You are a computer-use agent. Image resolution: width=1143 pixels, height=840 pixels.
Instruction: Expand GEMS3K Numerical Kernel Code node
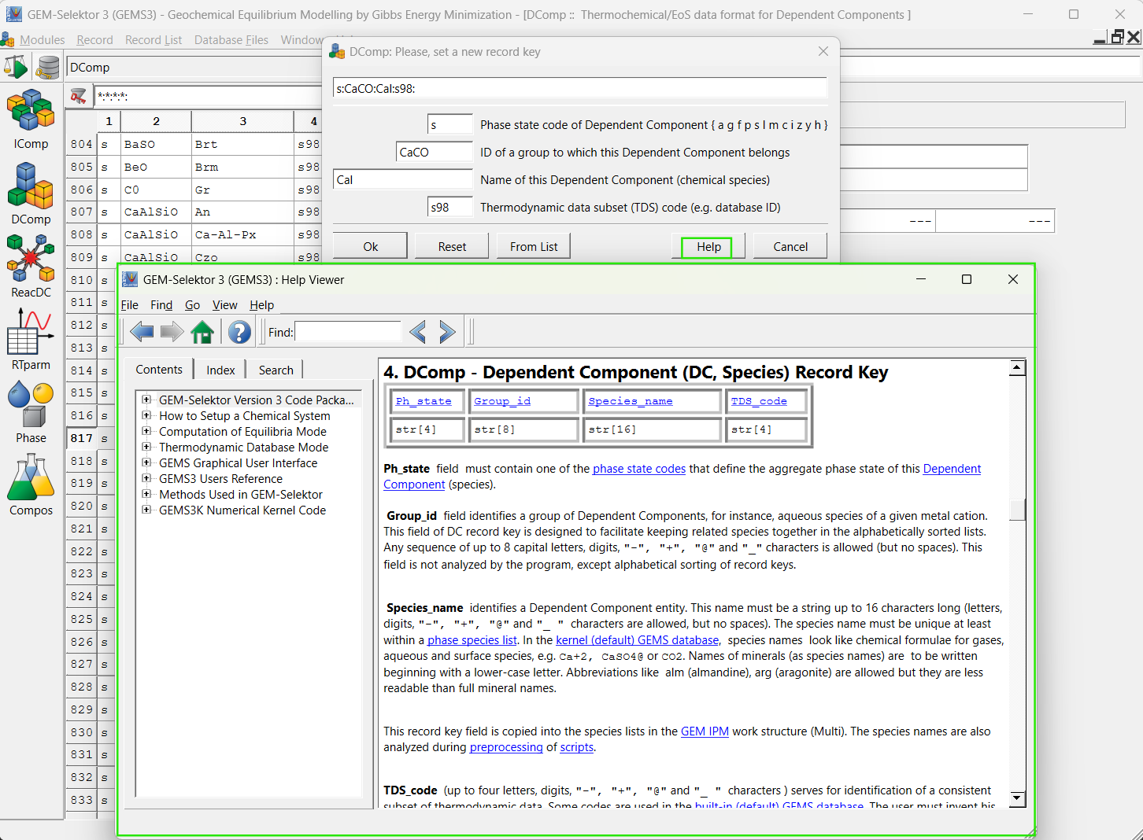tap(146, 510)
